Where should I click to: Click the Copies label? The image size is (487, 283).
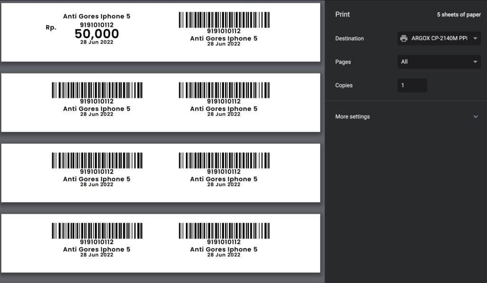344,85
